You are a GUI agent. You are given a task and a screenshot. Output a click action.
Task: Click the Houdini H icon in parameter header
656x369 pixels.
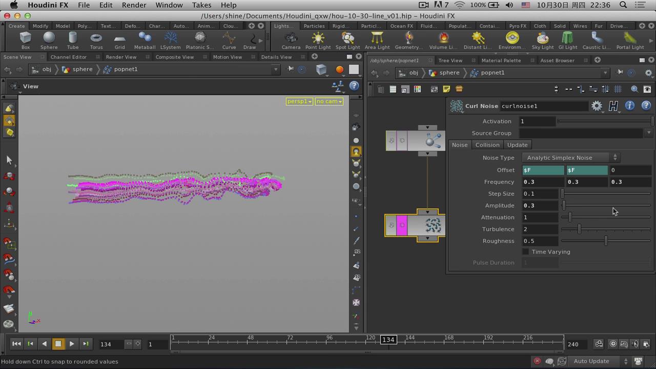point(613,106)
